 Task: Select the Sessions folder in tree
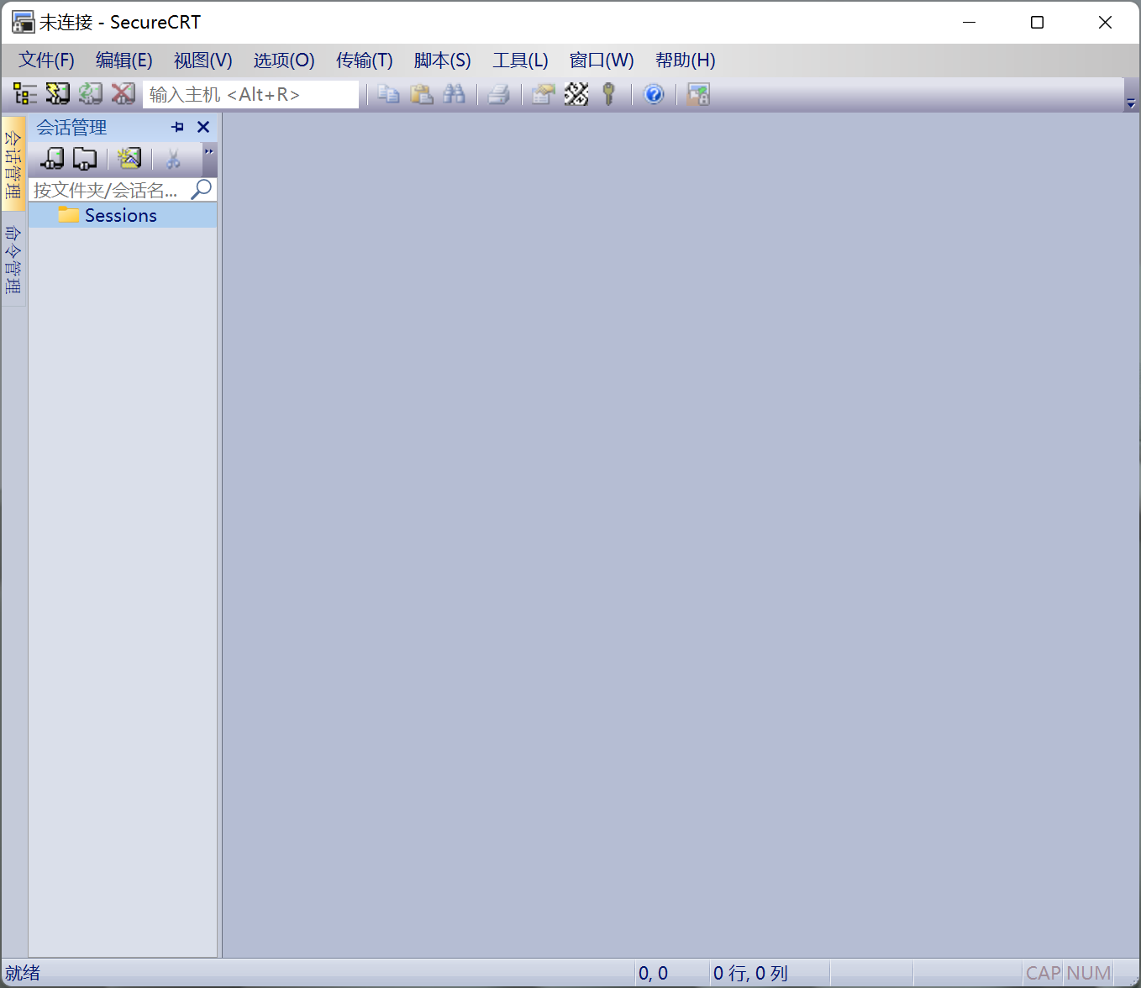click(120, 216)
